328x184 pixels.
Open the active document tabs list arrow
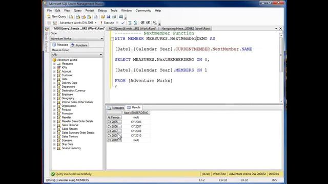pyautogui.click(x=276, y=29)
